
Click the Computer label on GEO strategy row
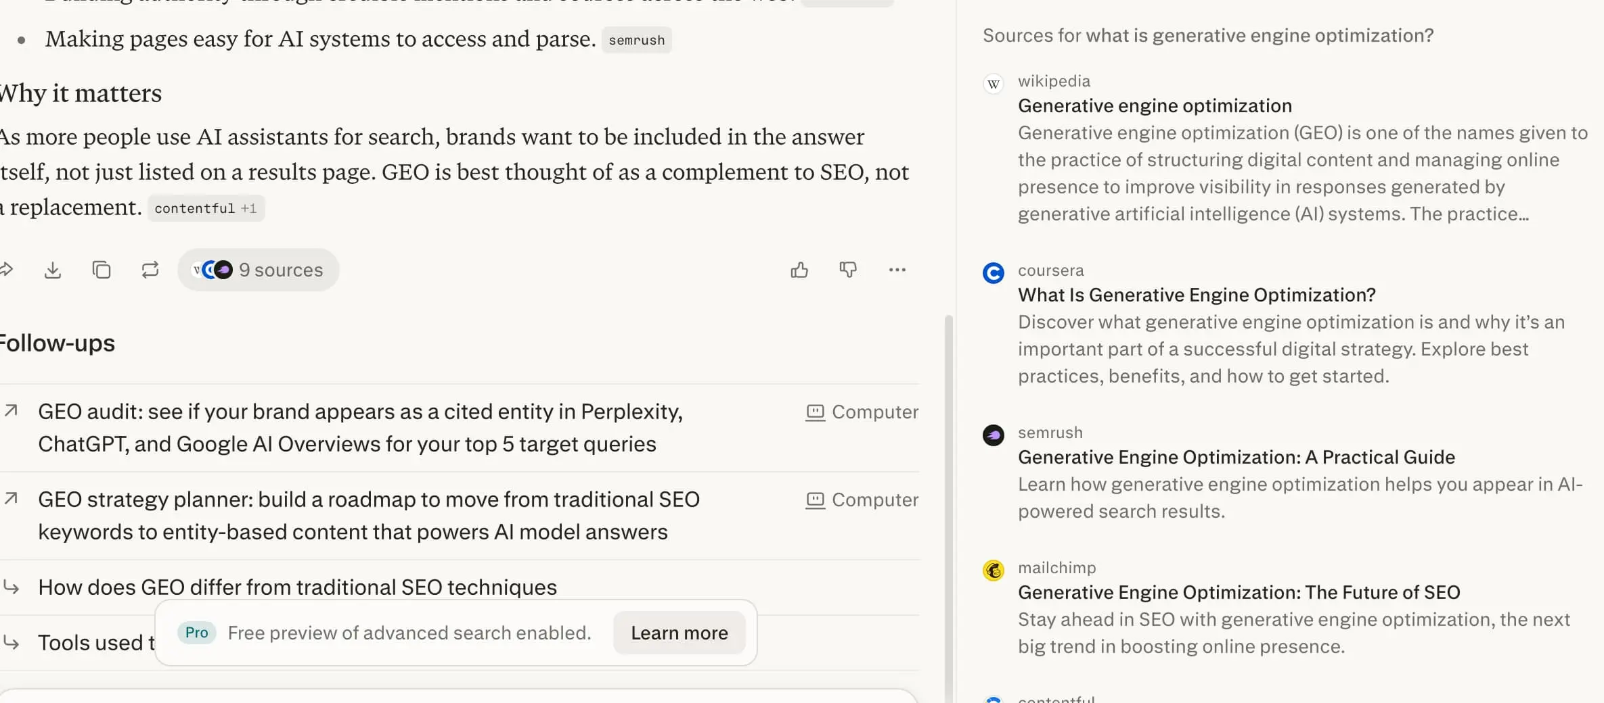pos(875,500)
